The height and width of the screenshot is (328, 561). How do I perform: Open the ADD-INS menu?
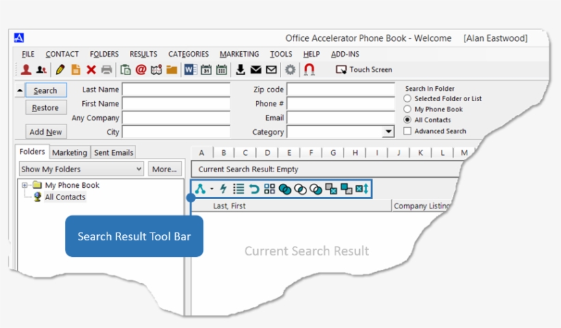[345, 54]
